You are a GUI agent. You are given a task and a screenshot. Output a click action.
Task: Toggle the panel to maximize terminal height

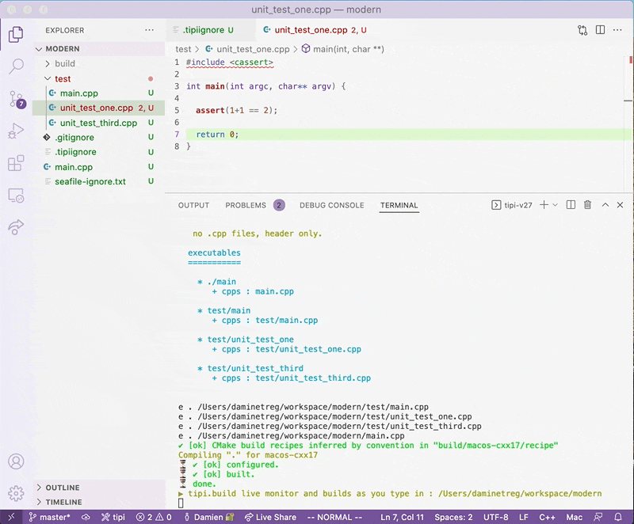tap(604, 204)
